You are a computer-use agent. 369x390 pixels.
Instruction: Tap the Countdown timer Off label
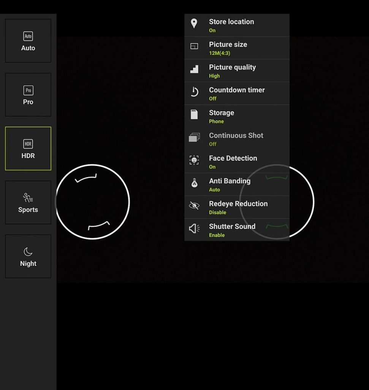coord(213,99)
